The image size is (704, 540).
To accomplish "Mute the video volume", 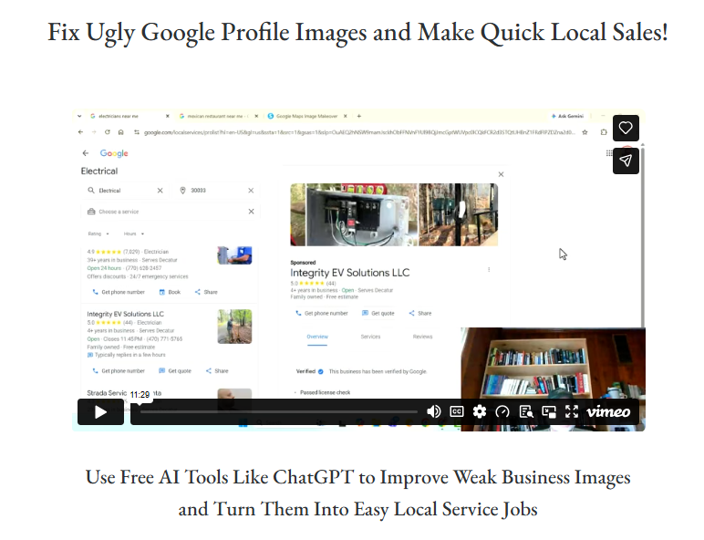I will pos(433,411).
